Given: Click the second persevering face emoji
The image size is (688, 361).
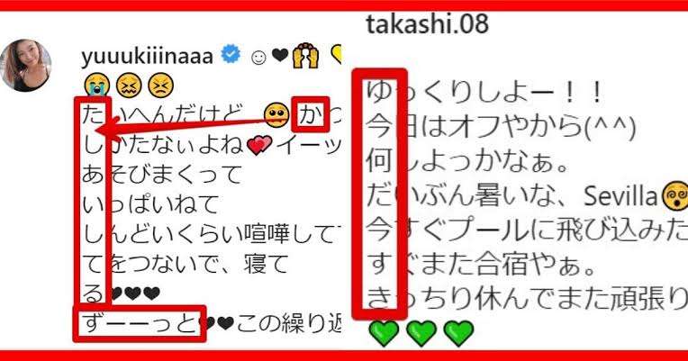Looking at the screenshot, I should (160, 85).
